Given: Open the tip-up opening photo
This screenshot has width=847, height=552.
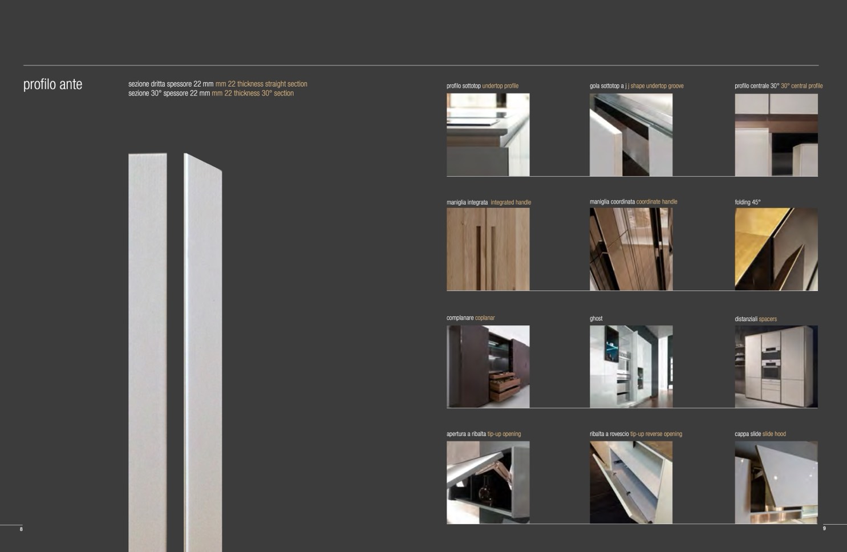Looking at the screenshot, I should coord(488,482).
